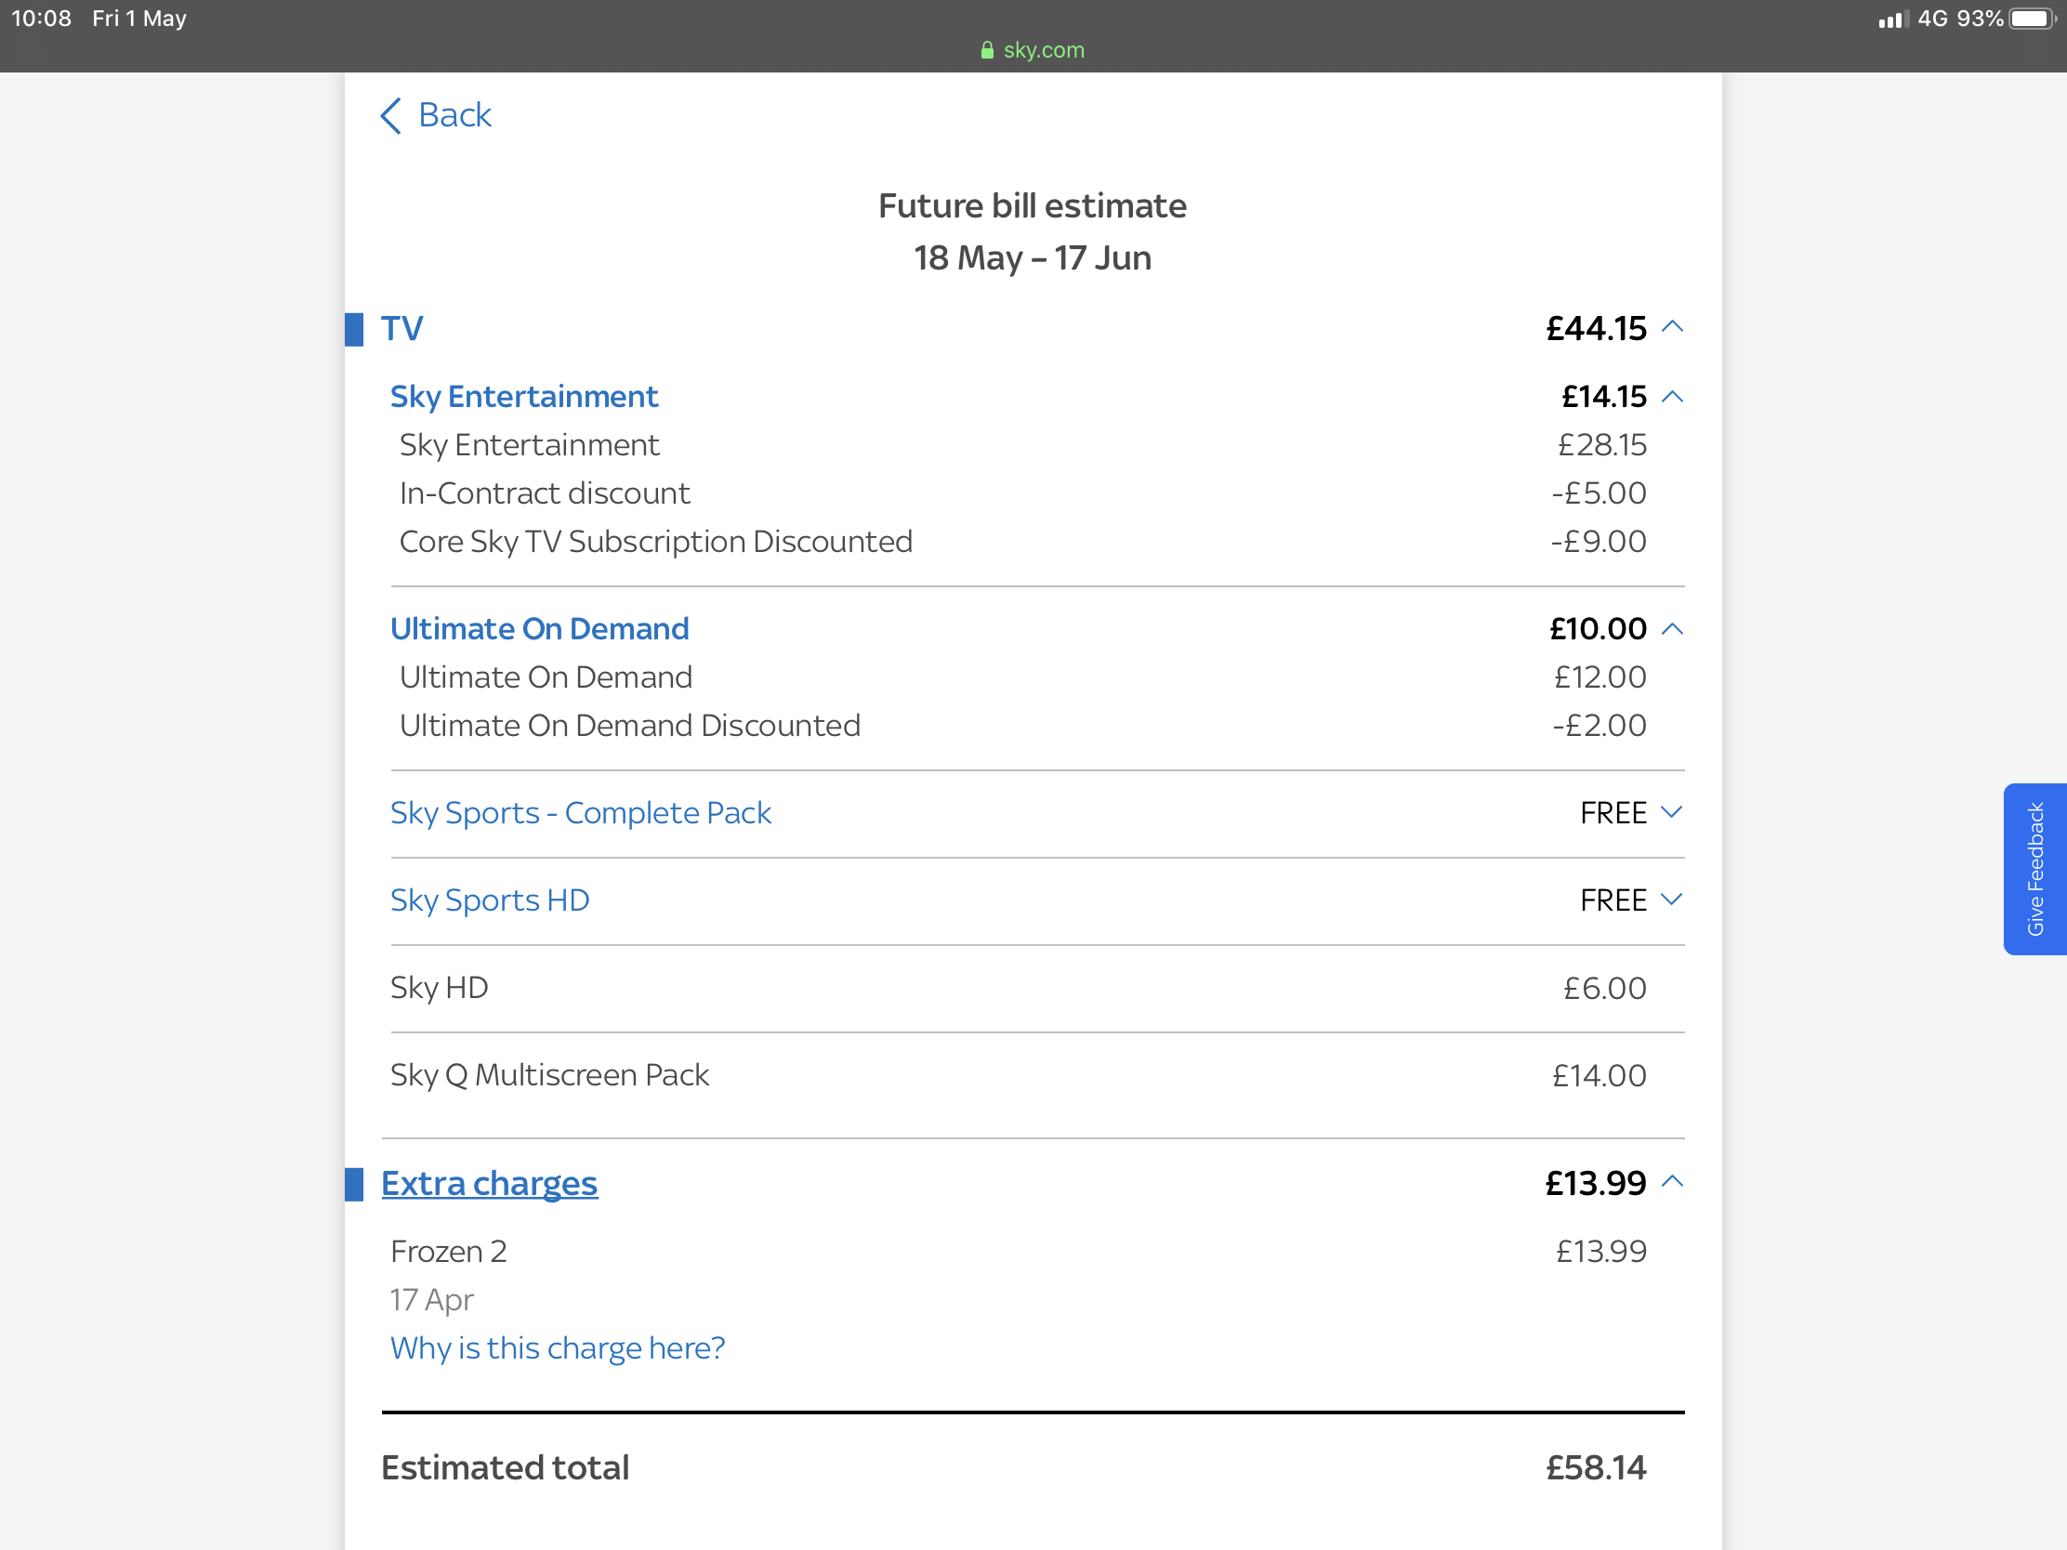
Task: Expand Sky Sports Complete Pack chevron
Action: tap(1673, 812)
